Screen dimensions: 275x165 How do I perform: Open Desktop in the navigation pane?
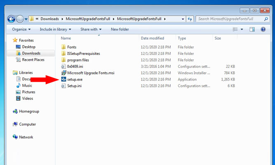pyautogui.click(x=29, y=47)
